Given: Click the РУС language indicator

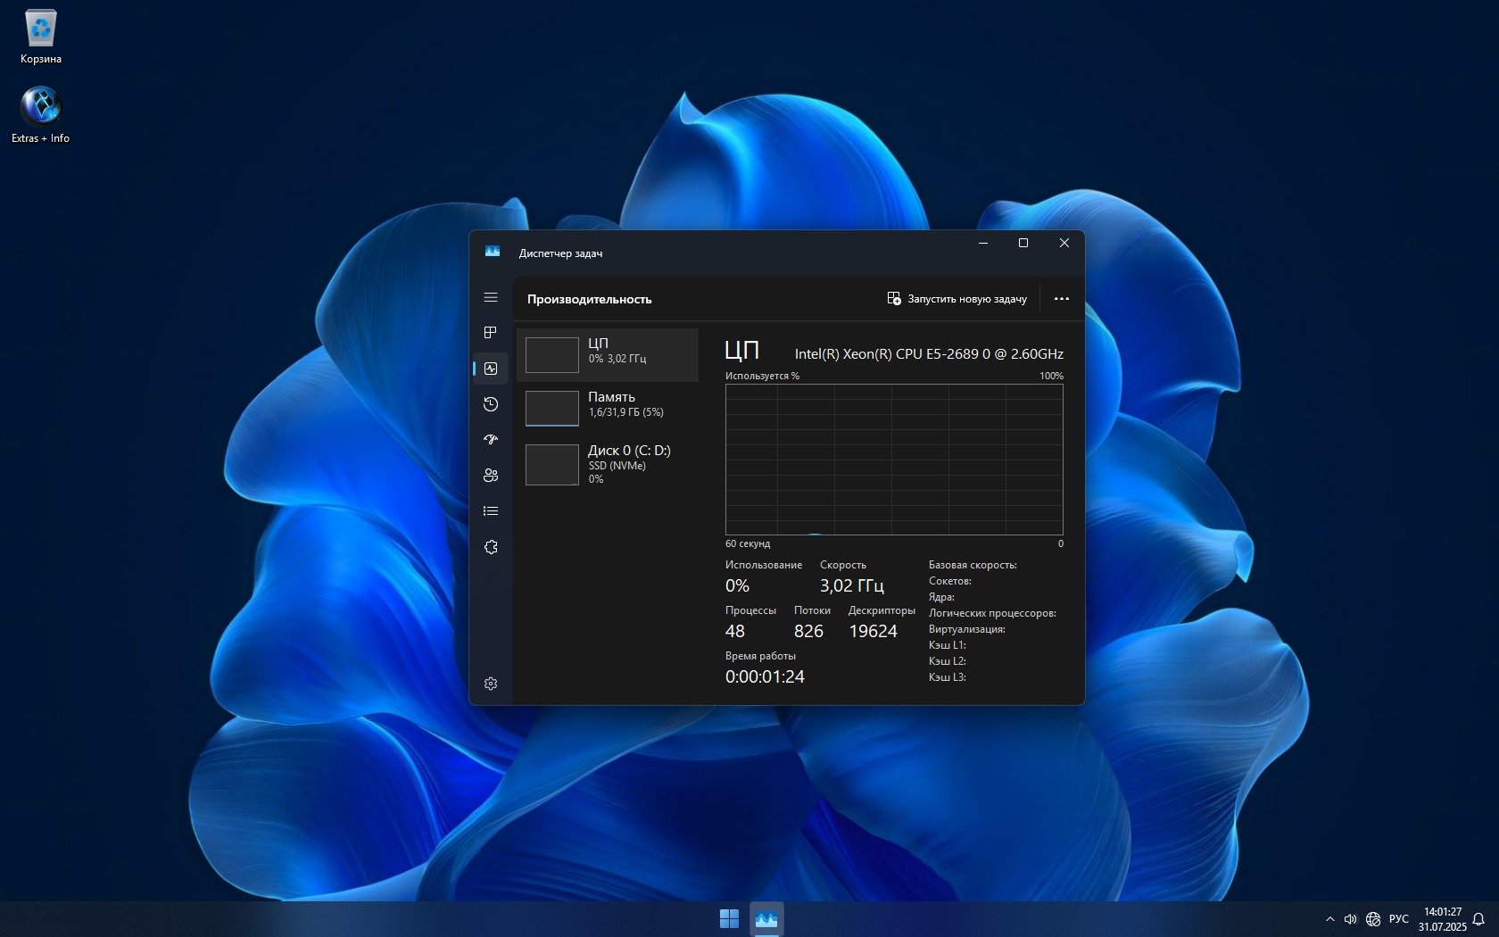Looking at the screenshot, I should [x=1398, y=919].
